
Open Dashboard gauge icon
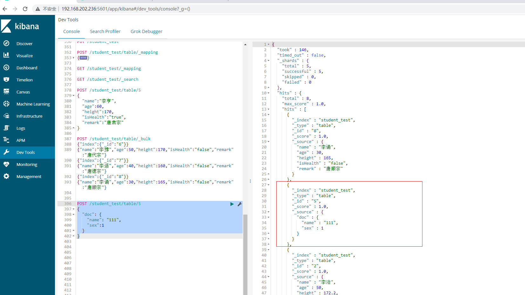tap(6, 67)
